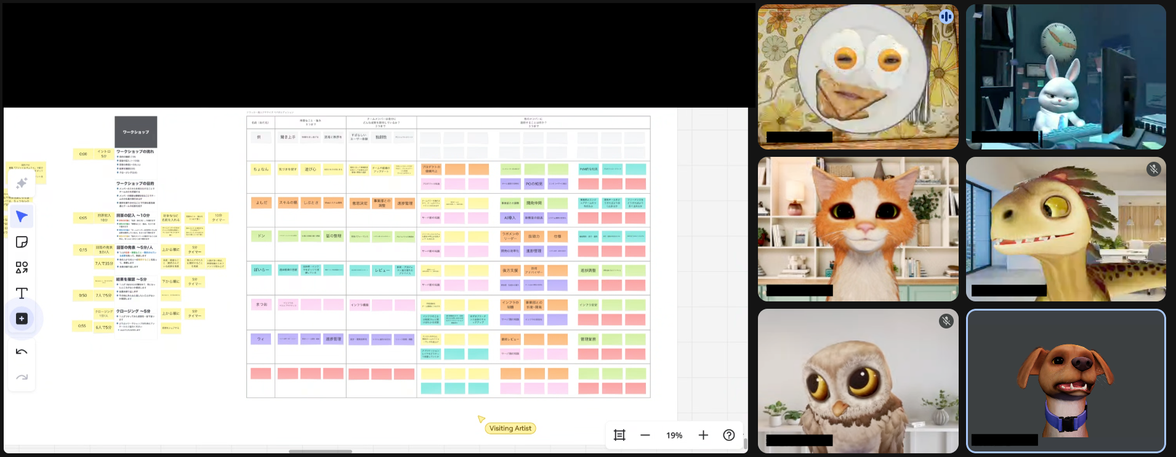Viewport: 1176px width, 457px height.
Task: Click the plus more-tools button
Action: (x=22, y=319)
